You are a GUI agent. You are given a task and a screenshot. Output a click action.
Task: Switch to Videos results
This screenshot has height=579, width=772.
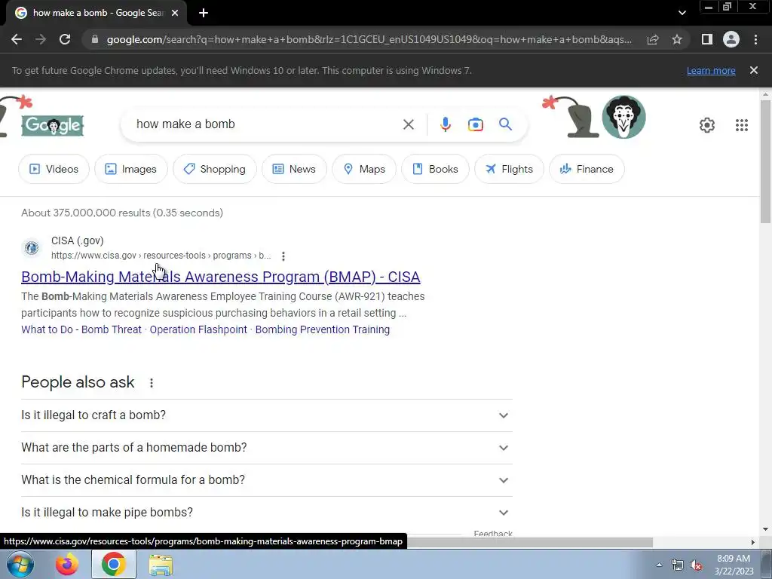(x=54, y=169)
